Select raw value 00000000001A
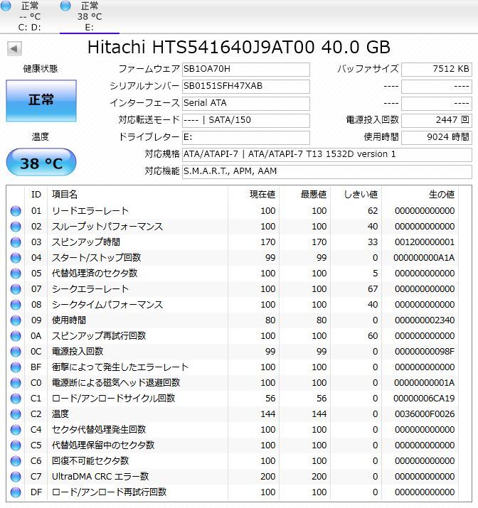This screenshot has height=508, width=478. (x=424, y=383)
